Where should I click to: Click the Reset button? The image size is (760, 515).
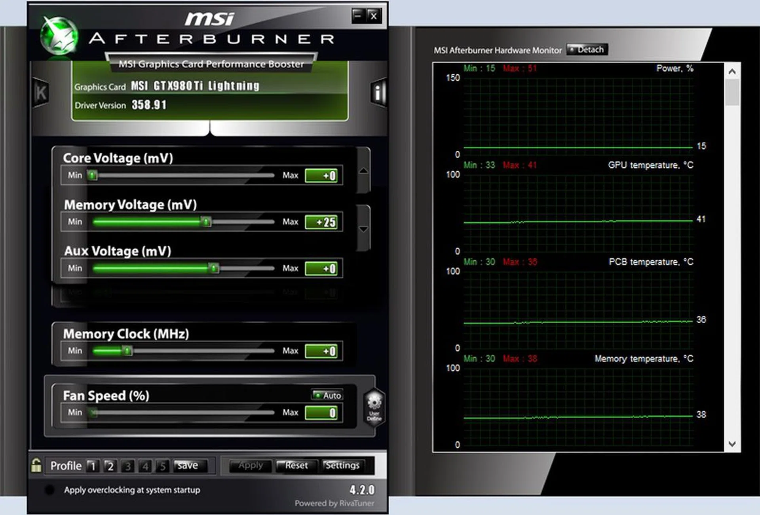tap(296, 466)
